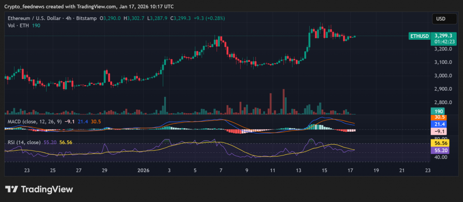Select the Ethereum / U.S. Dollar chart title
This screenshot has width=463, height=202.
click(x=36, y=18)
